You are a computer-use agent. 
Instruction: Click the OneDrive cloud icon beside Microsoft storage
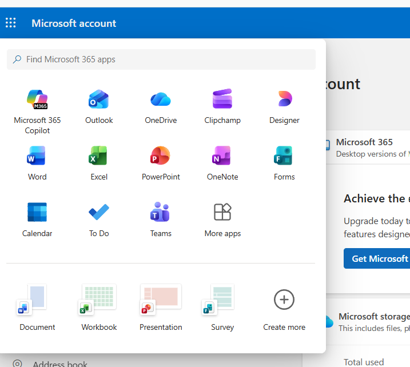(329, 321)
